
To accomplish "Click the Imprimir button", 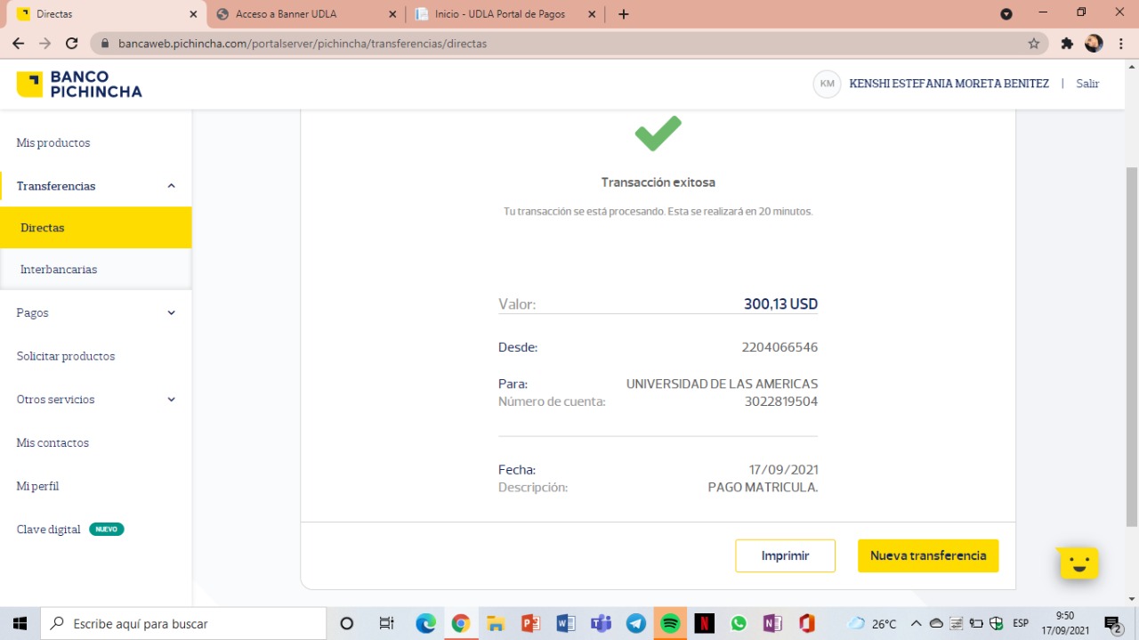I will (785, 555).
